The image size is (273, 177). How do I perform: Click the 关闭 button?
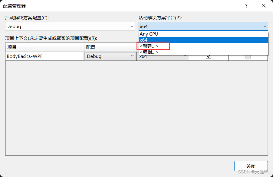click(x=251, y=166)
